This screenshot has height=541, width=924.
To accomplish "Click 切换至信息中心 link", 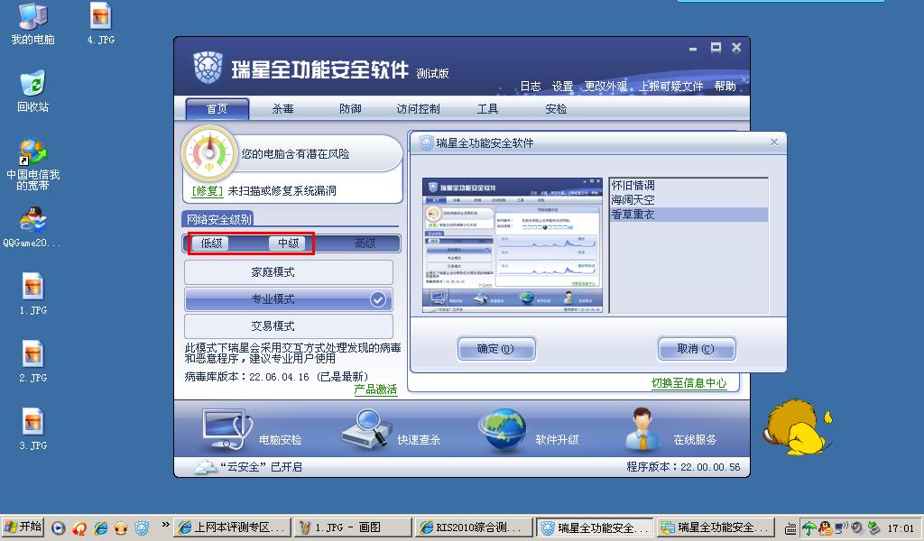I will (688, 382).
